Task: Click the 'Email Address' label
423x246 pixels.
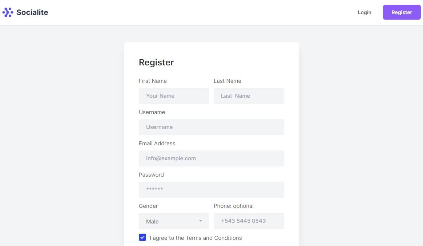Action: pyautogui.click(x=157, y=144)
